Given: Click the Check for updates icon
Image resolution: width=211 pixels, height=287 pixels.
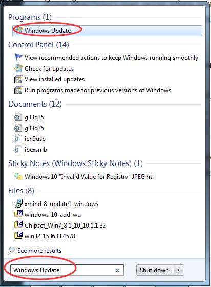Looking at the screenshot, I should (x=18, y=69).
